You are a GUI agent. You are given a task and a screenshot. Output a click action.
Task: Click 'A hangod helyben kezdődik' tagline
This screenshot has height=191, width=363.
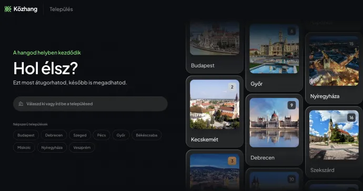tap(47, 53)
